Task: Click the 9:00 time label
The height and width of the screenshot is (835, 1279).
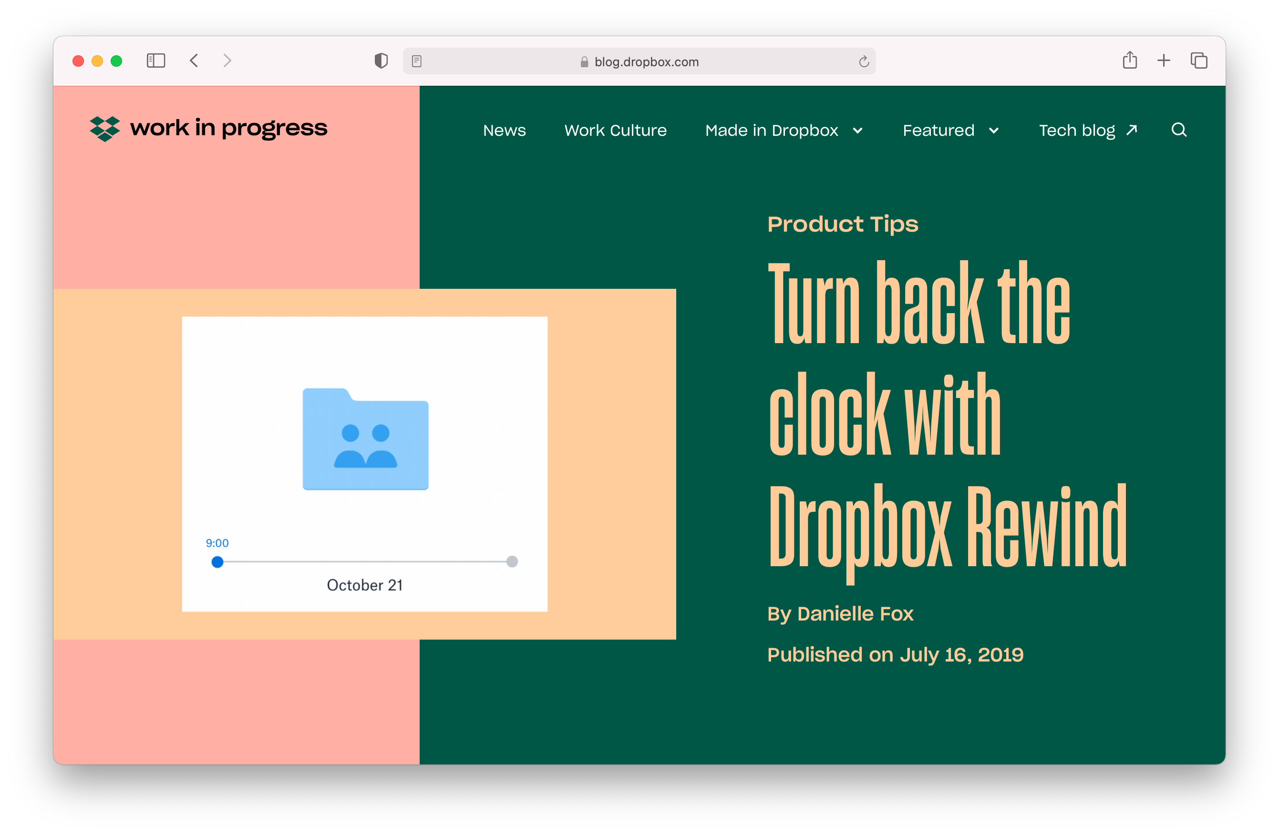Action: [217, 543]
